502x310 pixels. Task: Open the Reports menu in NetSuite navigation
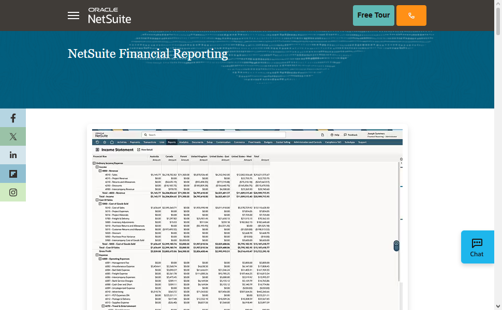pyautogui.click(x=172, y=142)
